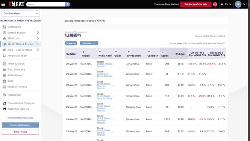
Task: Open Download the EMEAT App link
Action: click(20, 118)
